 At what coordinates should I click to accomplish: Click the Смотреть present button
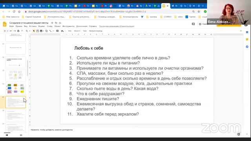tap(203, 24)
